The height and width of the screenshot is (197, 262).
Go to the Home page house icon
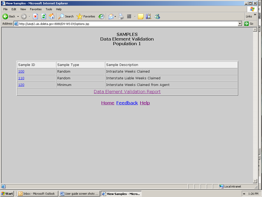pos(52,16)
